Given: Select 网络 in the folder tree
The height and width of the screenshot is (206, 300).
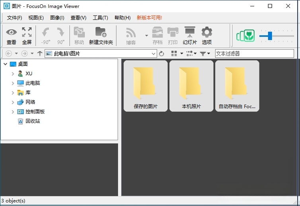Looking at the screenshot, I should (30, 102).
